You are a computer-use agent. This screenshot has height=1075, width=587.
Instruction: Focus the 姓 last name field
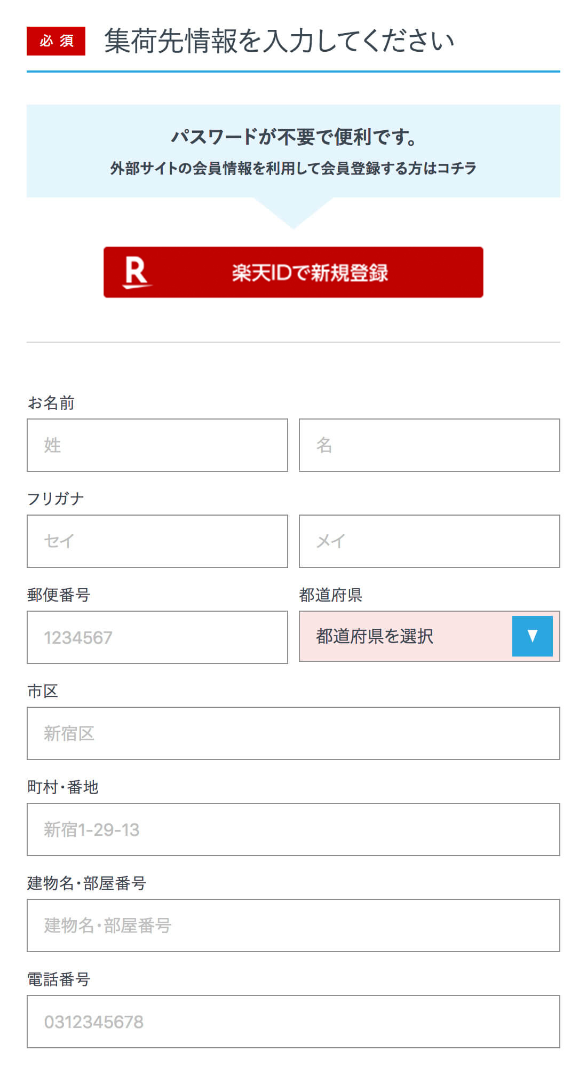click(x=157, y=445)
